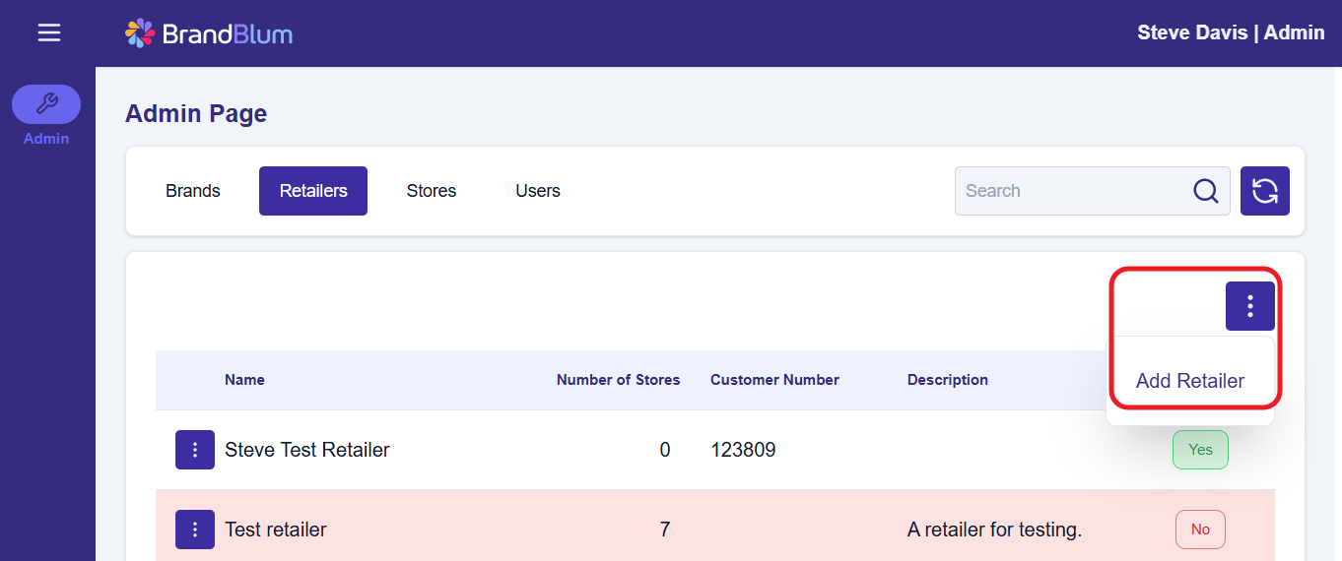
Task: Choose Add Retailer from the menu
Action: coord(1189,381)
